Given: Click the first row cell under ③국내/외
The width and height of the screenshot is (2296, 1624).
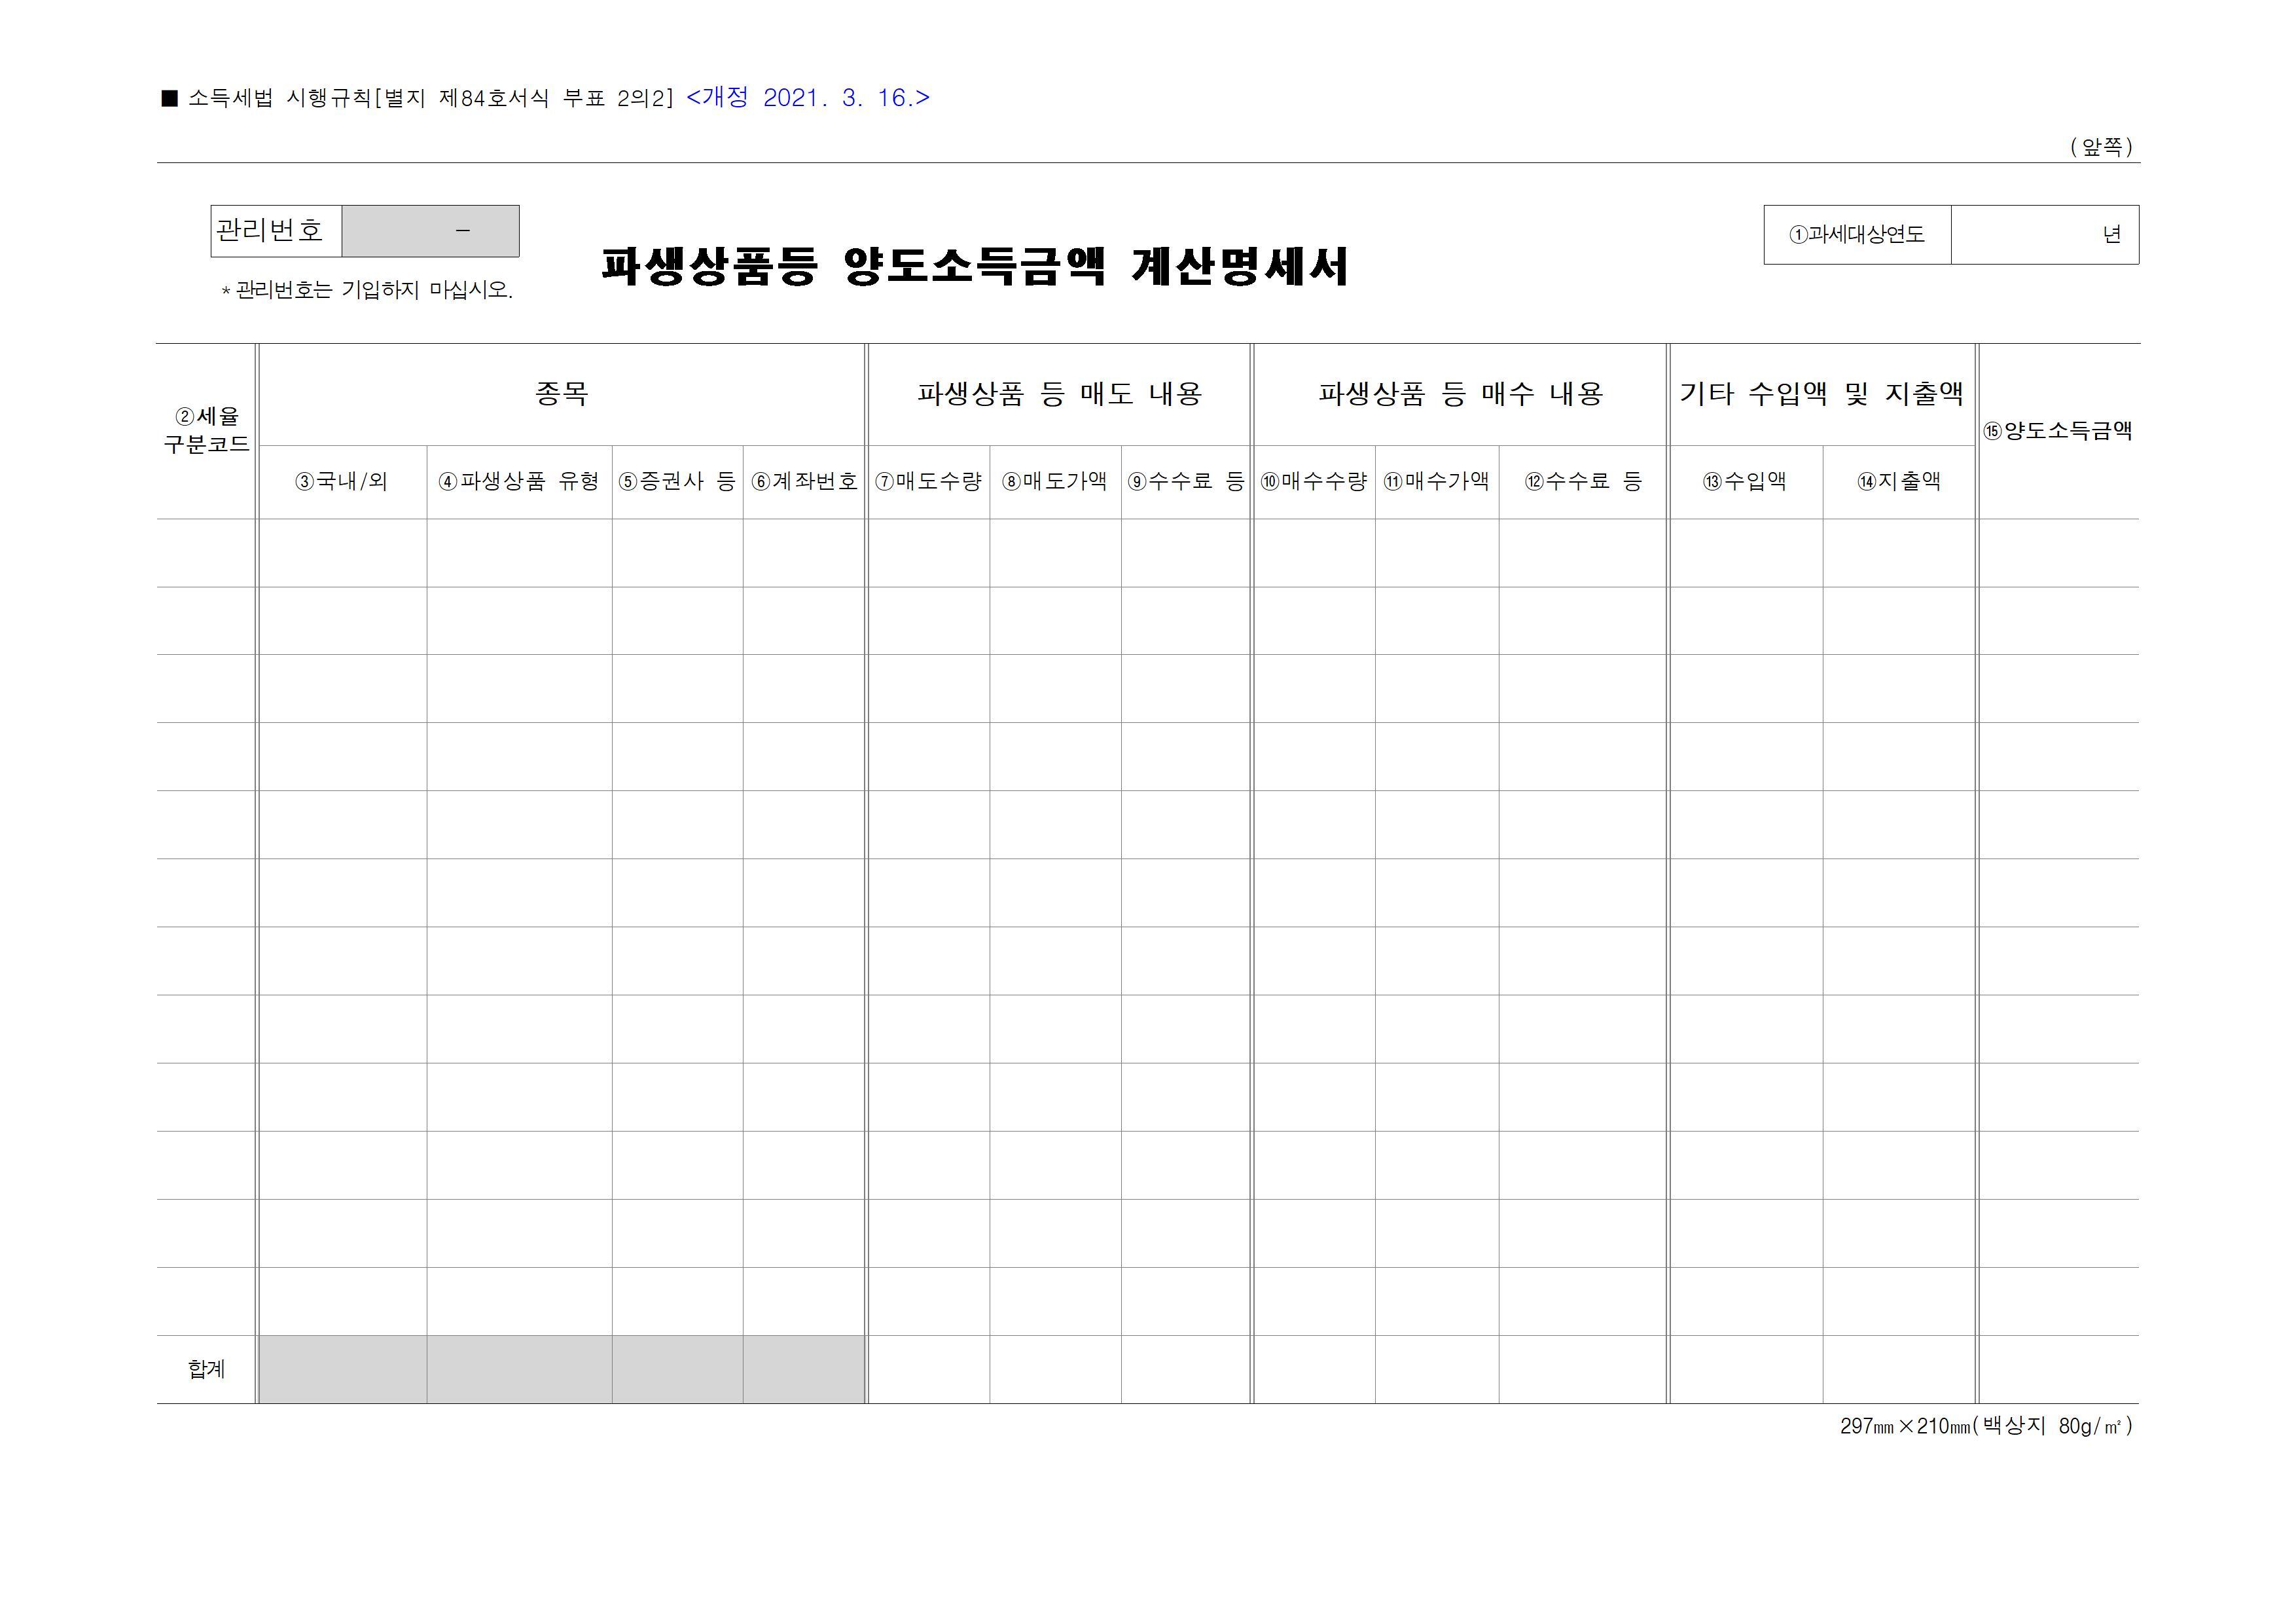Looking at the screenshot, I should 342,552.
